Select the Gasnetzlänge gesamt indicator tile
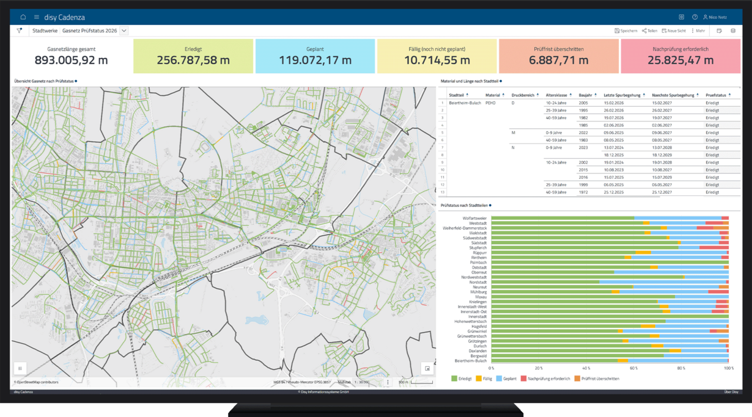Screen dimensions: 752x417 (x=72, y=56)
